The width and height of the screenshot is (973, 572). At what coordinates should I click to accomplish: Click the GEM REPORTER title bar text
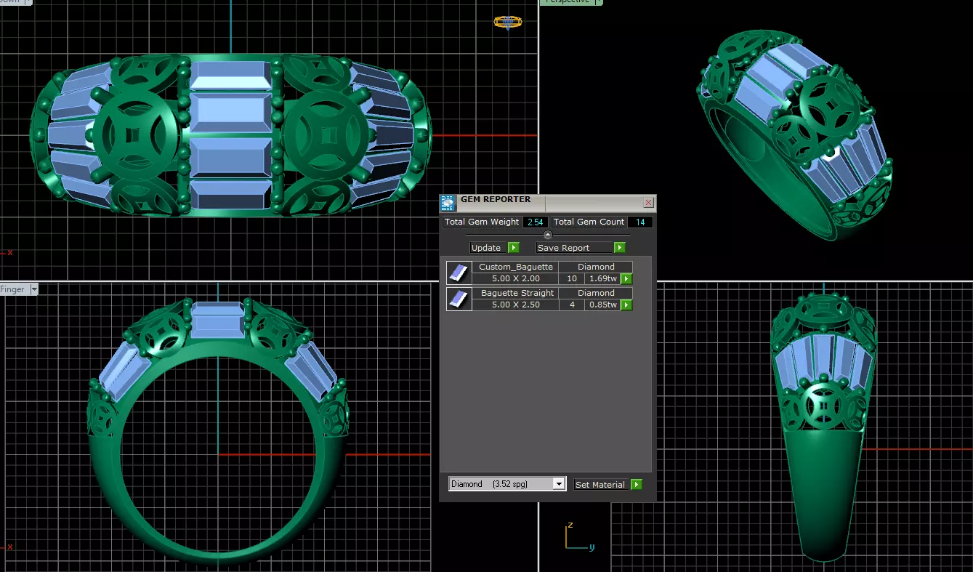(x=496, y=199)
